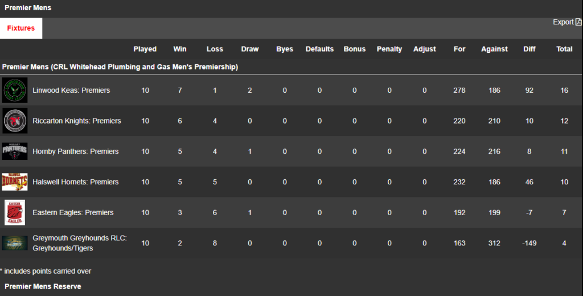Click the Hornby Panthers team logo
The width and height of the screenshot is (583, 296).
tap(15, 151)
